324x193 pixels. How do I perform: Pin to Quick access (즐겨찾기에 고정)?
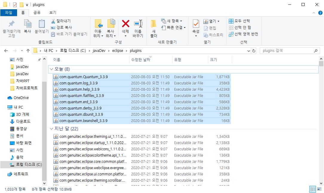click(x=12, y=29)
